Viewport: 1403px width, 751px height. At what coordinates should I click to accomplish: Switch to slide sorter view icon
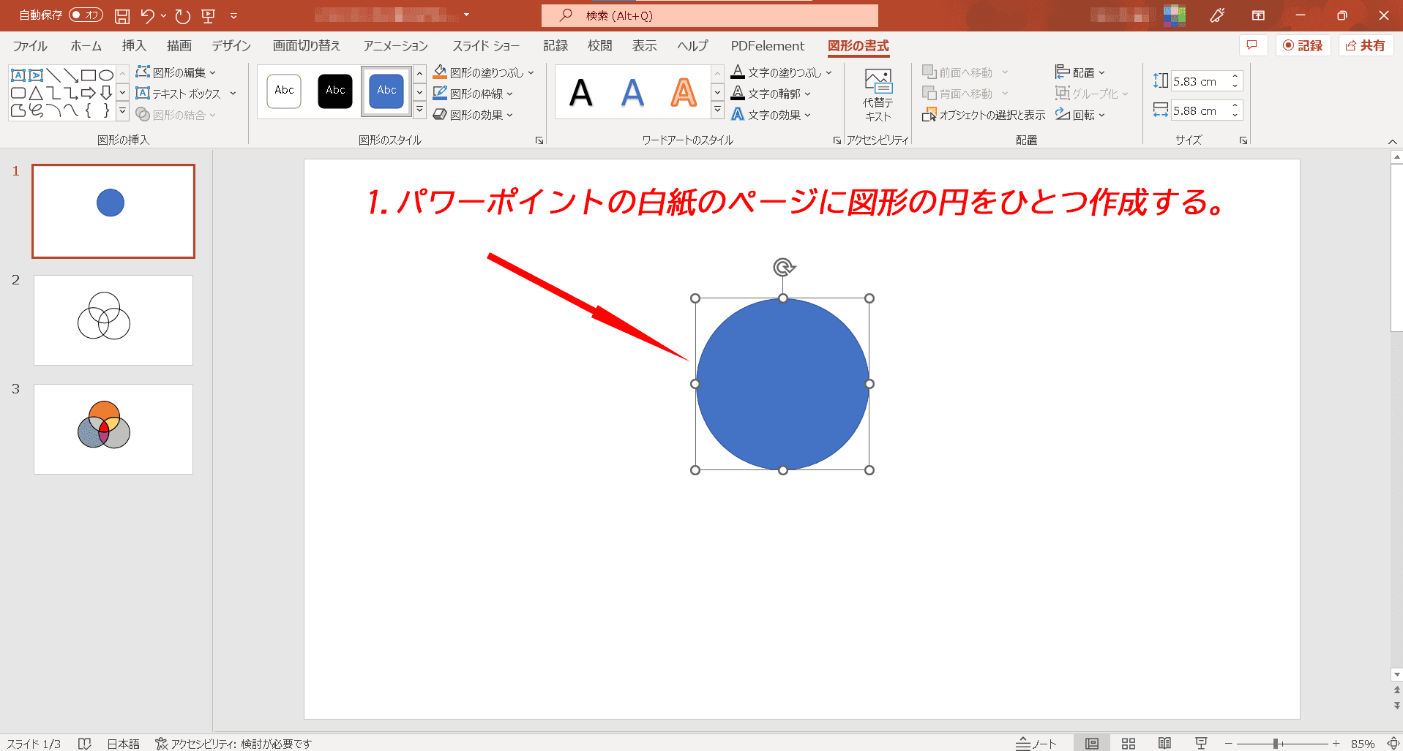[1128, 743]
